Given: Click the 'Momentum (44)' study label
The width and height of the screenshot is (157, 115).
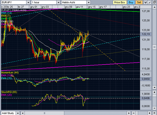Looking at the screenshot, I should 10,73.
